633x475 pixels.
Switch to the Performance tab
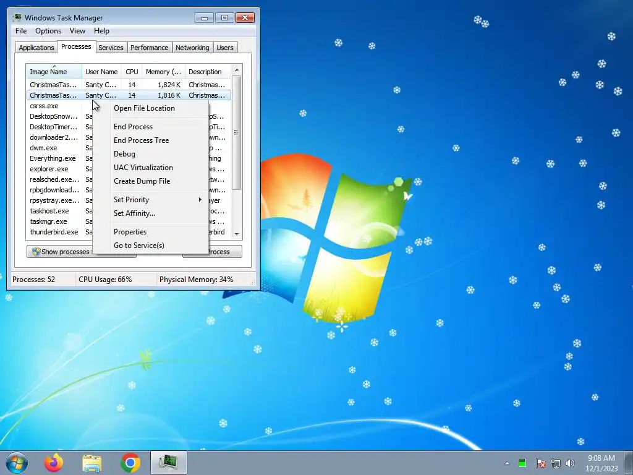pyautogui.click(x=150, y=48)
